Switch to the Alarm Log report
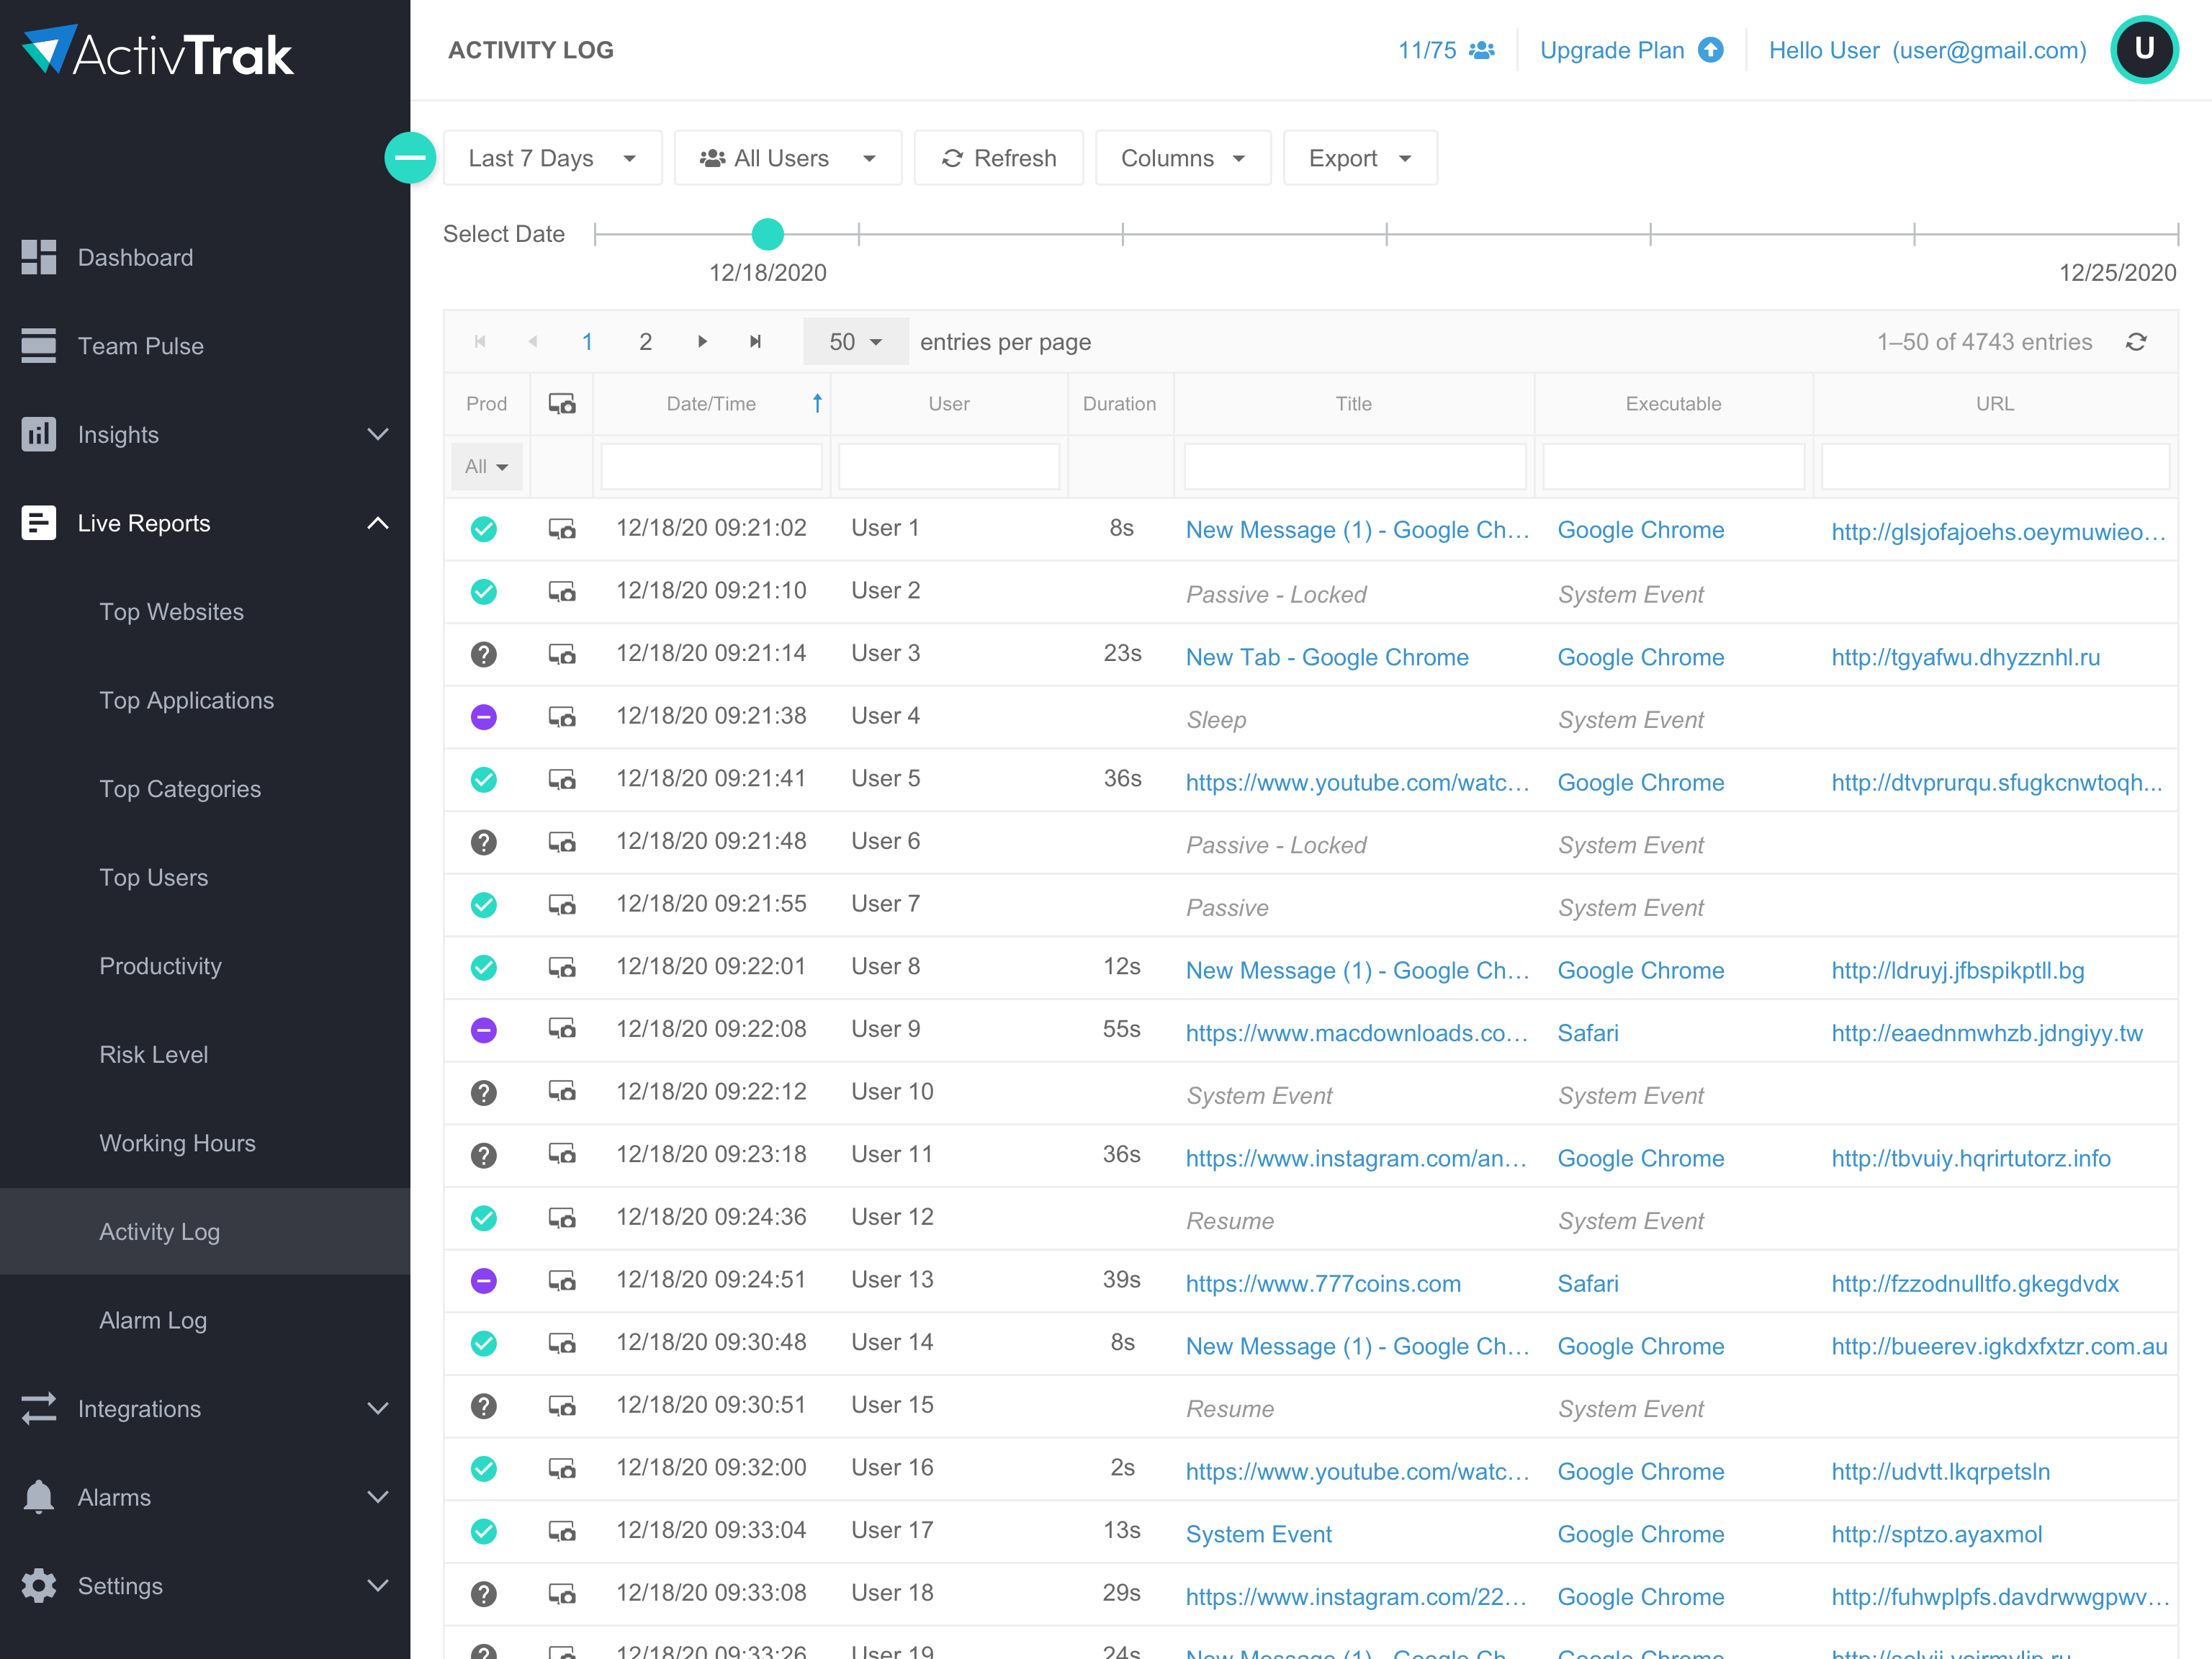This screenshot has height=1659, width=2212. (153, 1320)
